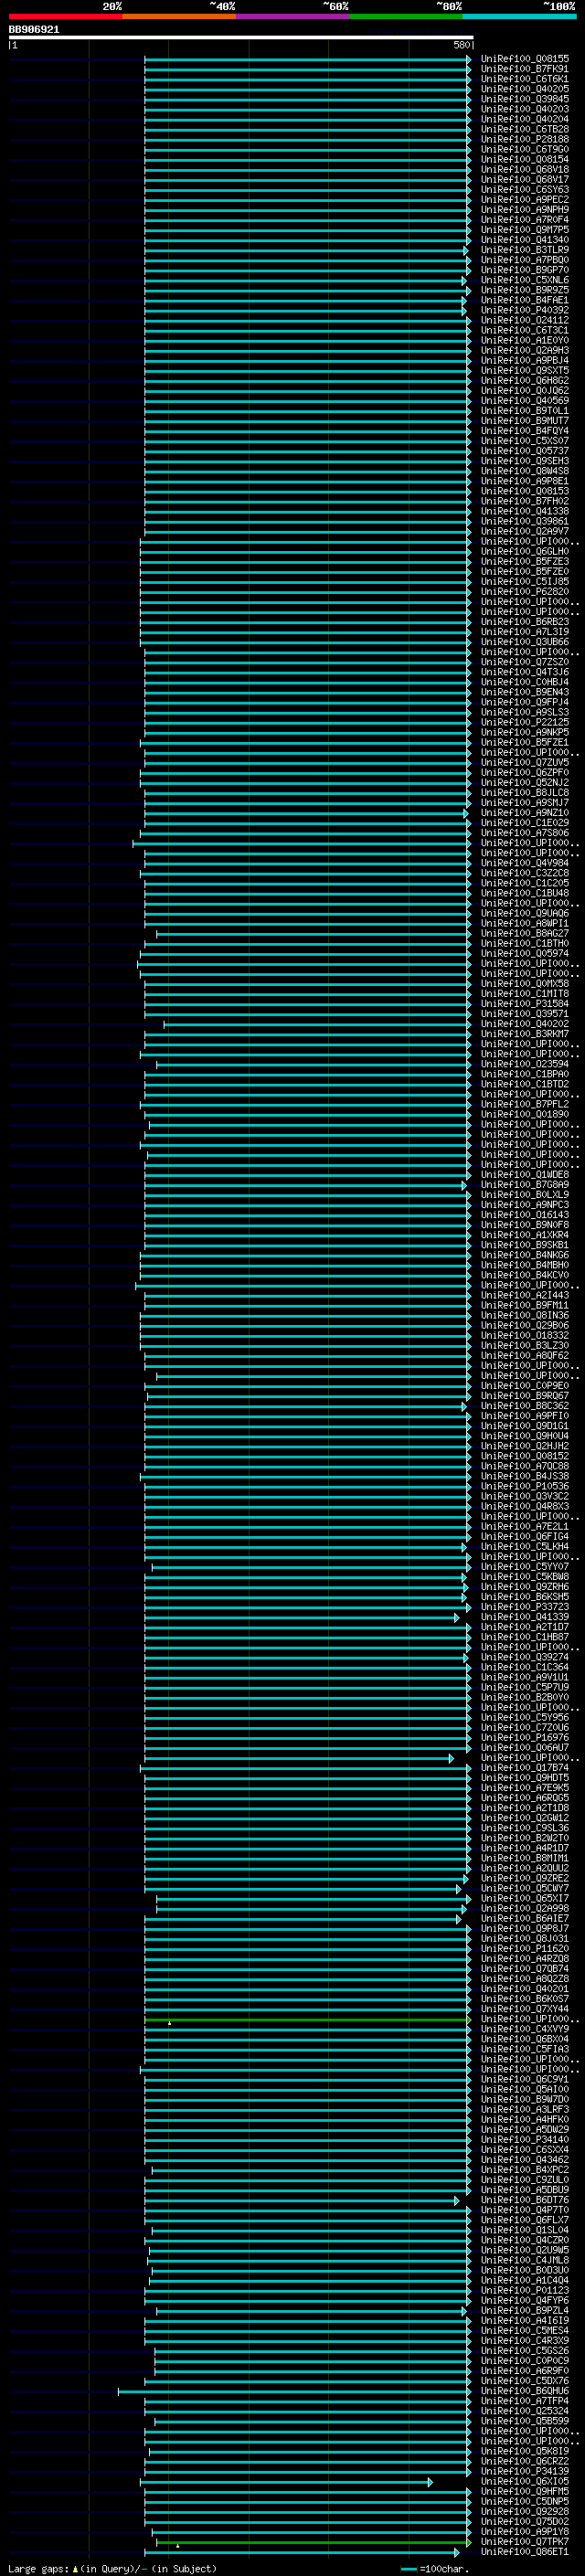Select hit label UniRef100_C6SY63

524,189
